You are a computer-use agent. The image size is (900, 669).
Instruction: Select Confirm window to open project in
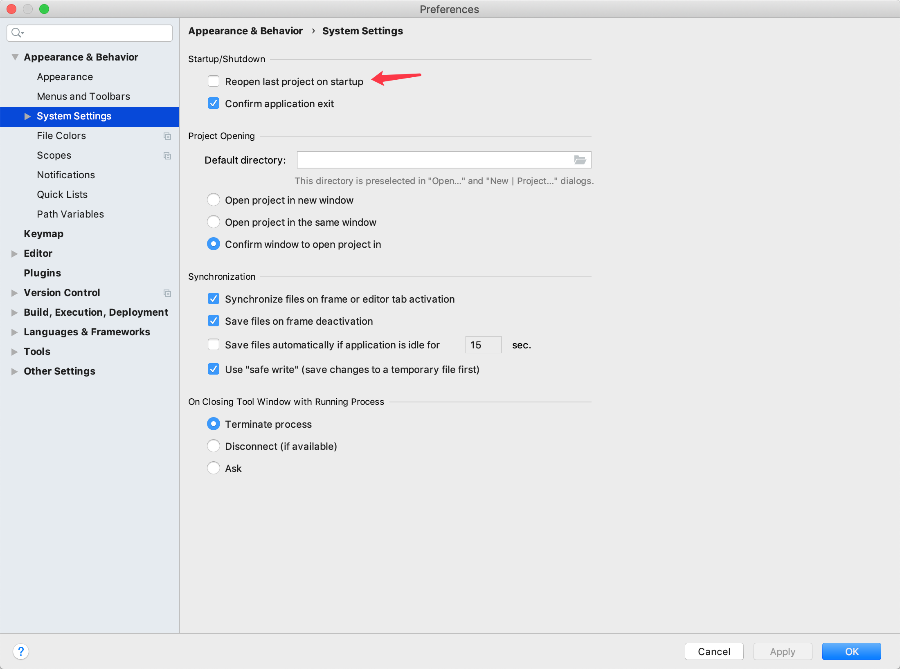pyautogui.click(x=214, y=244)
